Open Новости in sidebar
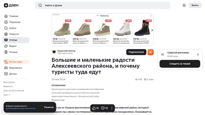The width and height of the screenshot is (205, 115). click(x=14, y=34)
